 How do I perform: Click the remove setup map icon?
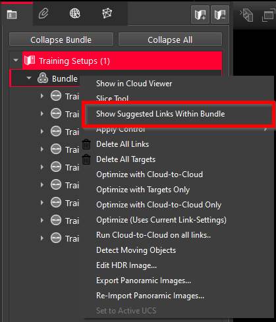point(220,14)
